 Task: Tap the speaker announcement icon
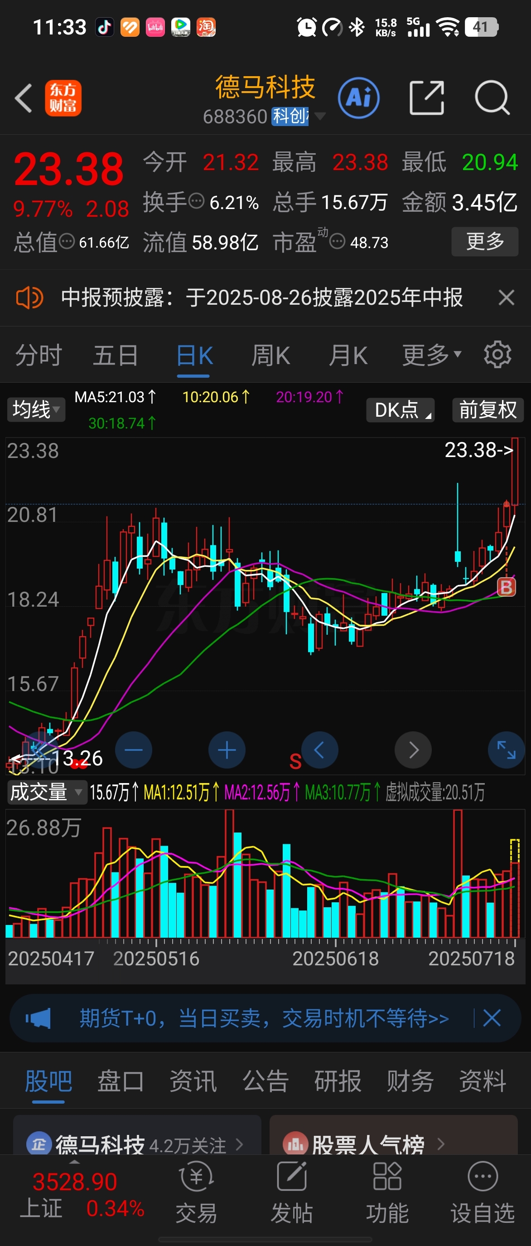click(x=29, y=297)
